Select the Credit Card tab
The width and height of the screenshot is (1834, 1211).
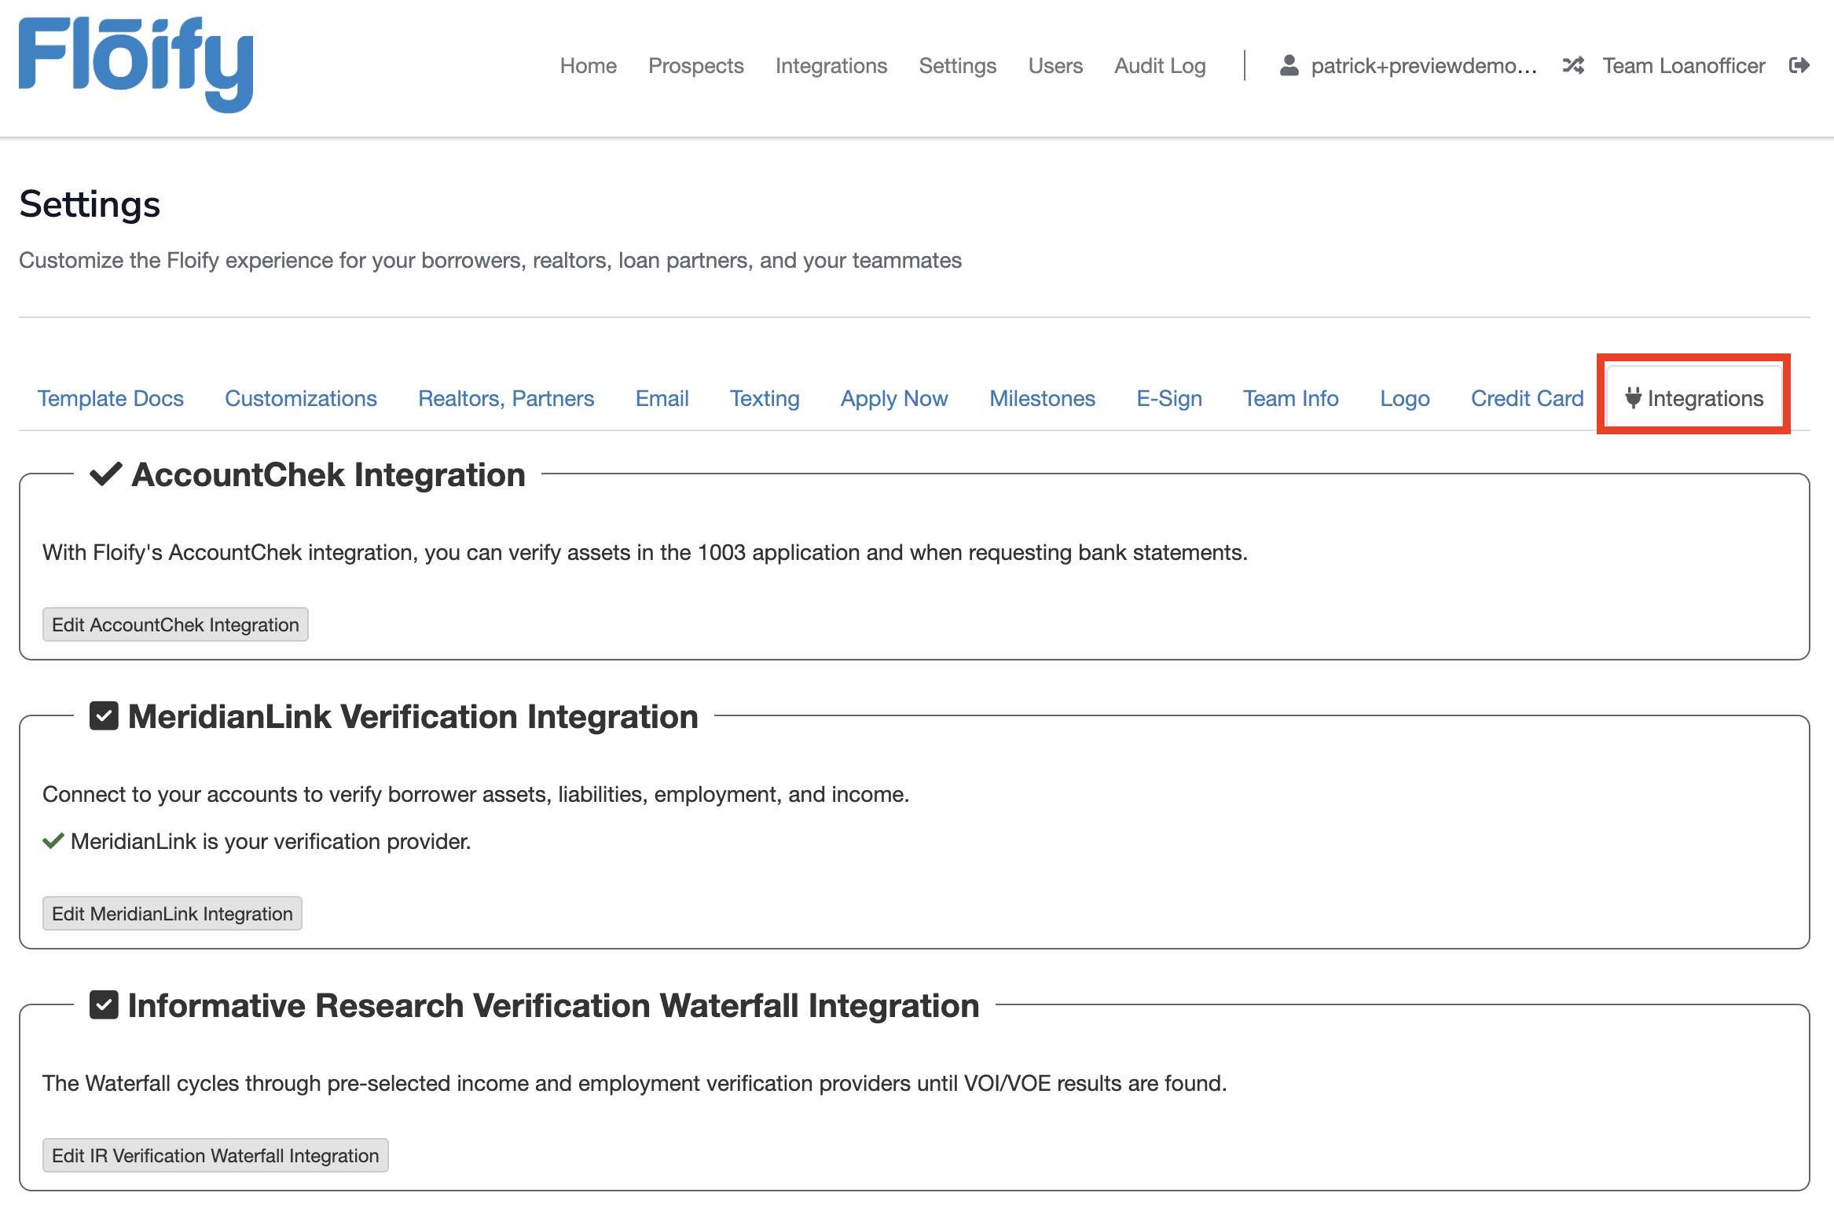[1526, 398]
